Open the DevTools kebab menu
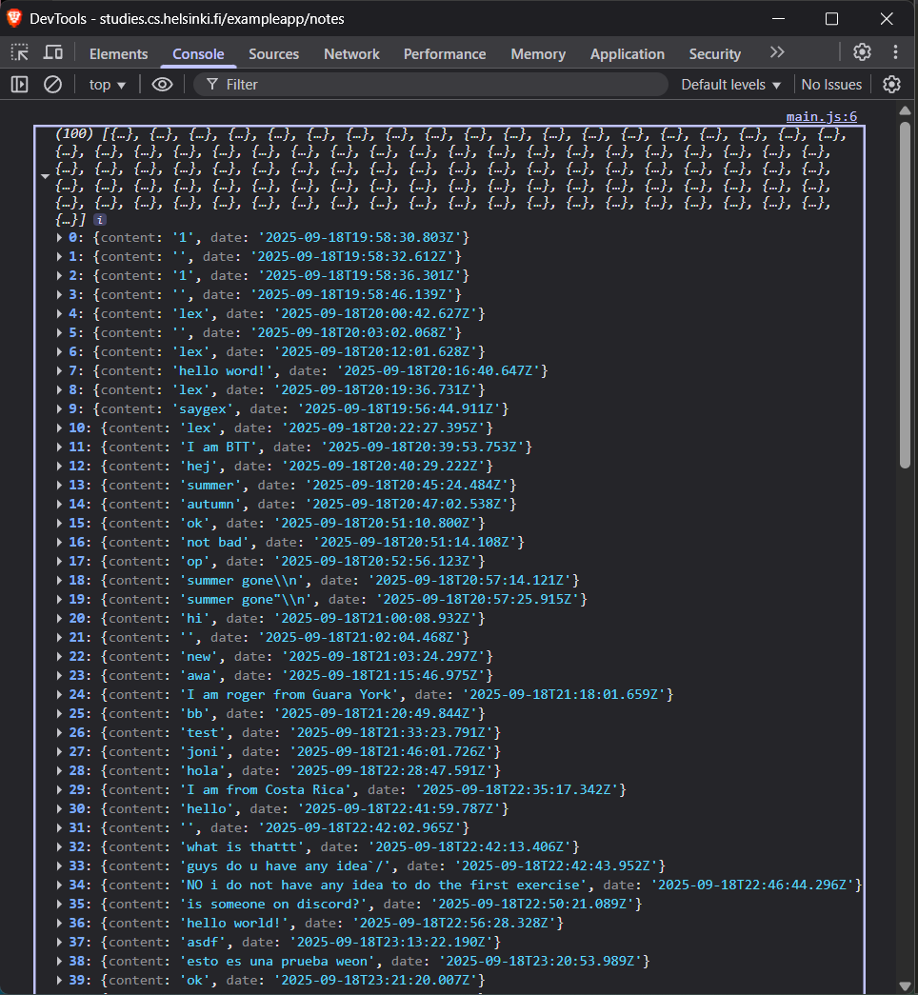918x995 pixels. pos(895,52)
